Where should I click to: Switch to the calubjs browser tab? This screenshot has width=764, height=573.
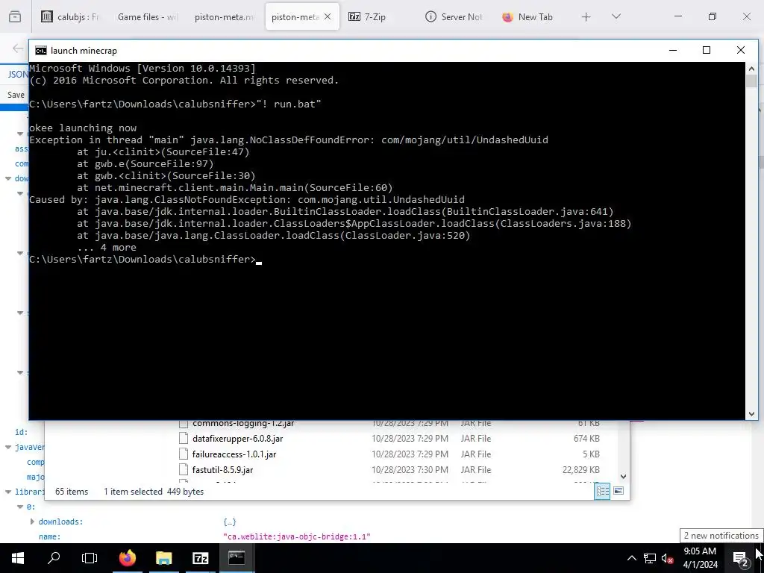tap(70, 17)
